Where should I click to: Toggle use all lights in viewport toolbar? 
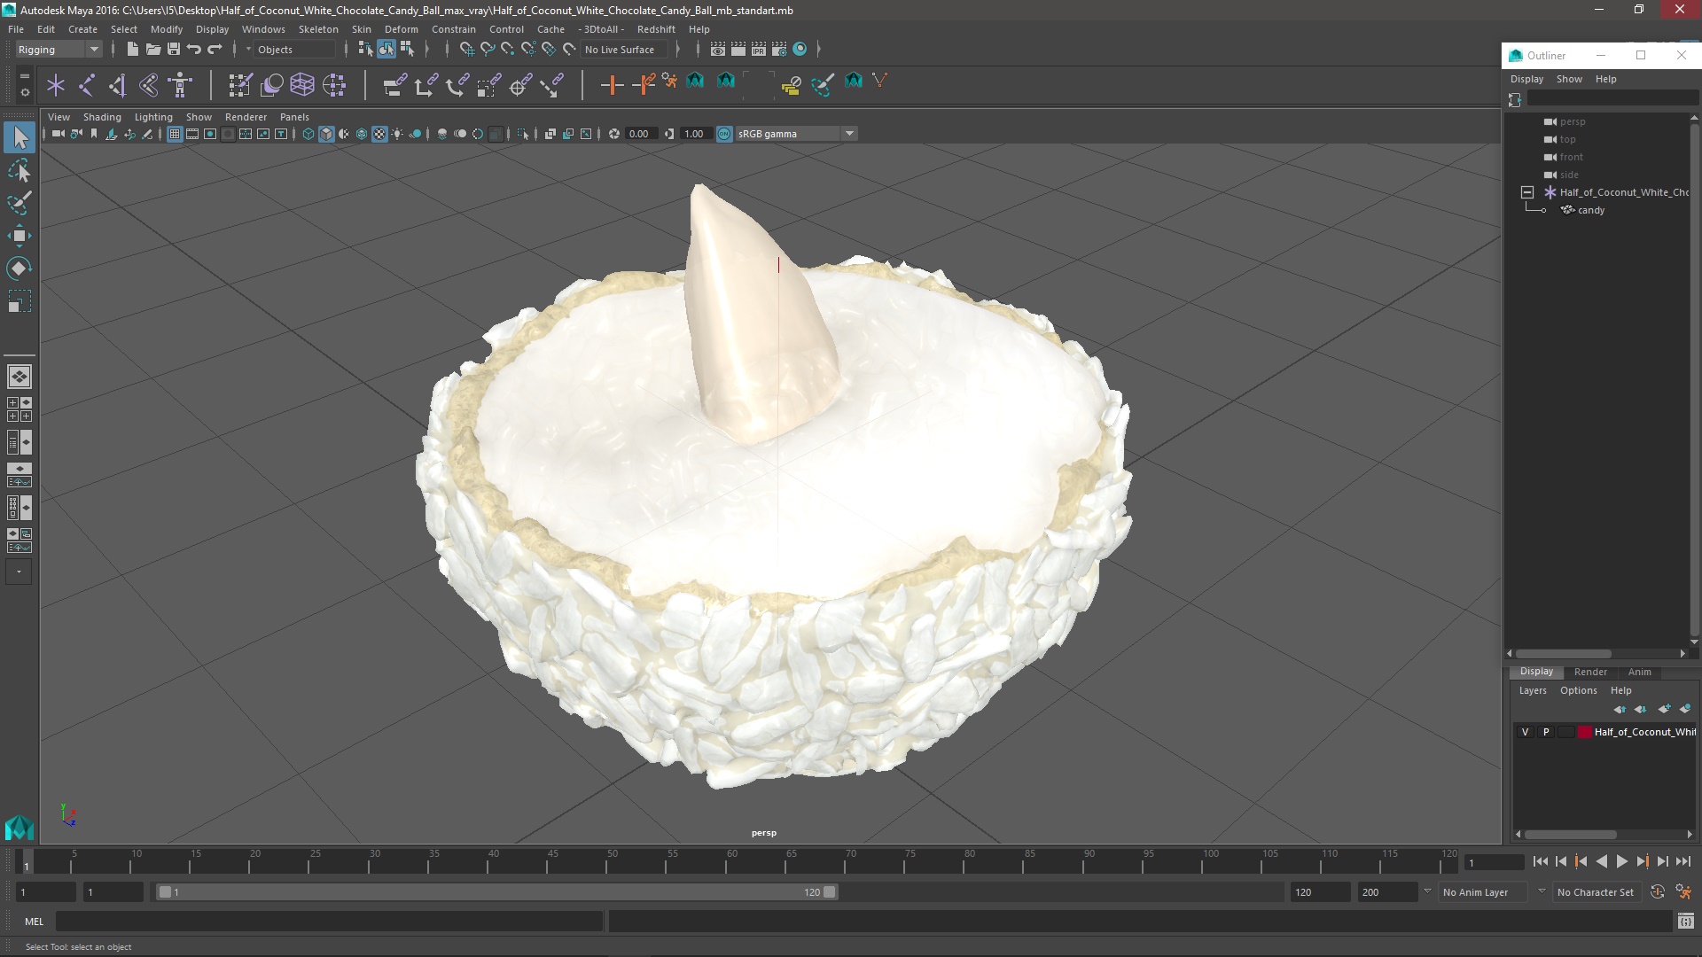tap(397, 134)
